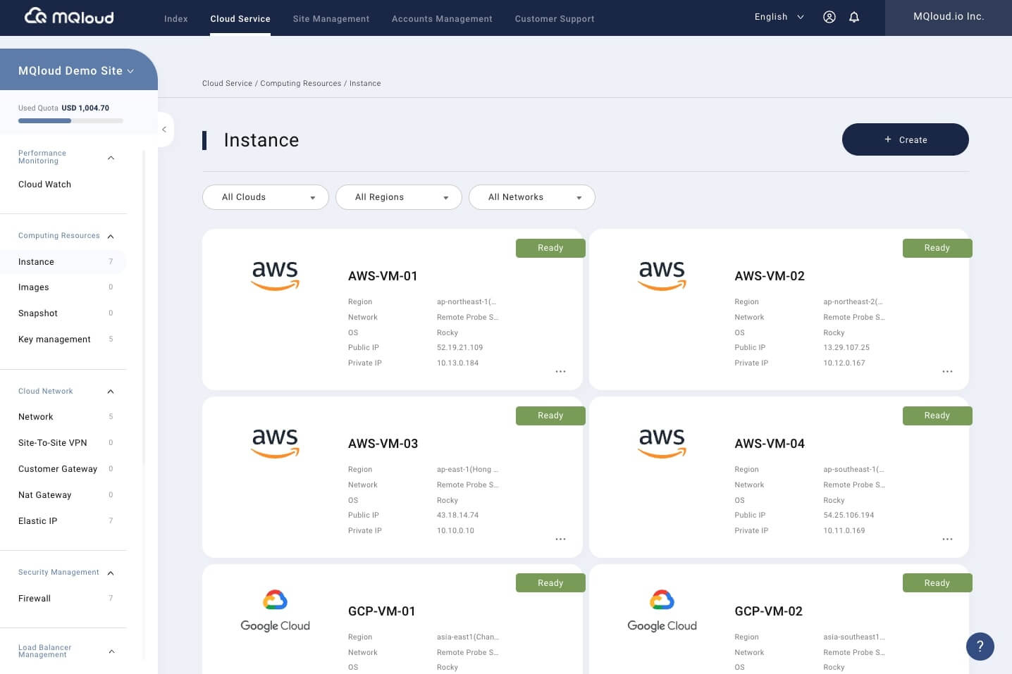This screenshot has width=1012, height=674.
Task: Open the GCP-VM-02 instance title
Action: (769, 611)
